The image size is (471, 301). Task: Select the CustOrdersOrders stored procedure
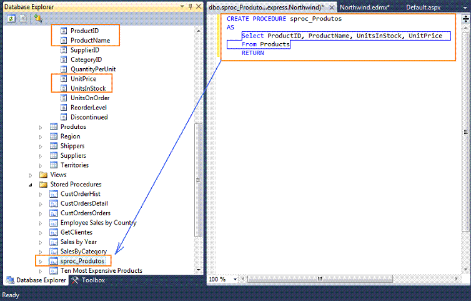pos(86,213)
